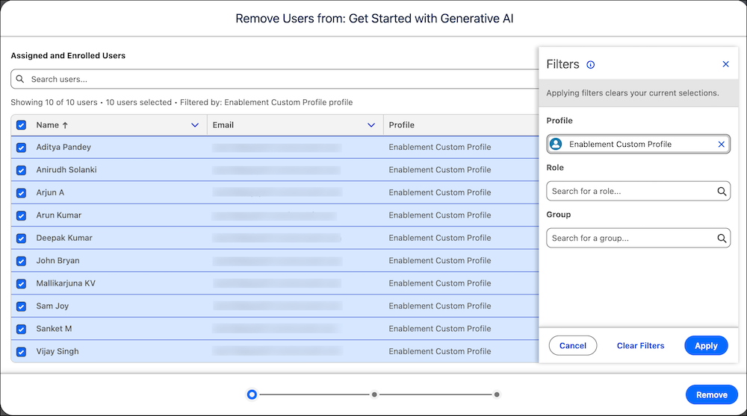747x416 pixels.
Task: Click the Search for a role field
Action: pyautogui.click(x=638, y=191)
